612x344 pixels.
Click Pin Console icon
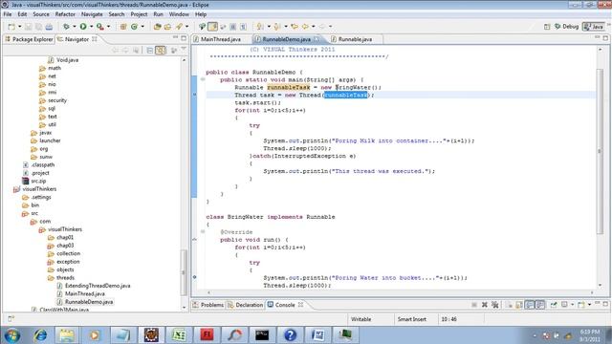[x=554, y=305]
